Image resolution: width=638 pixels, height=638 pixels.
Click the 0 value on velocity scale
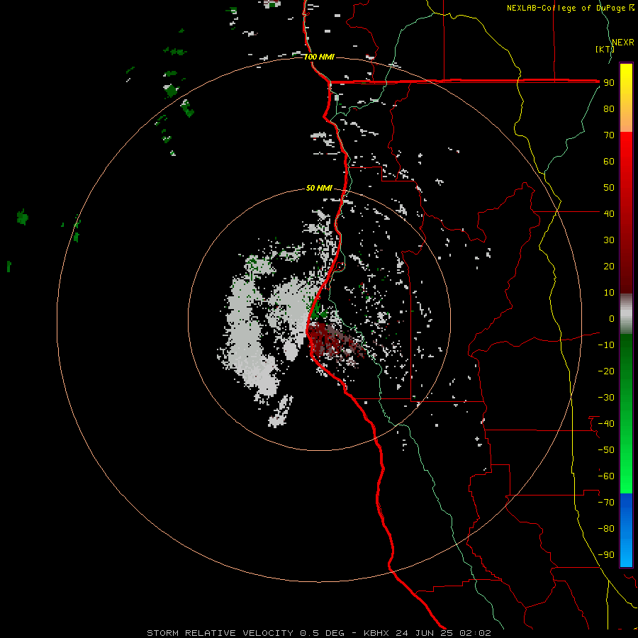tap(612, 318)
